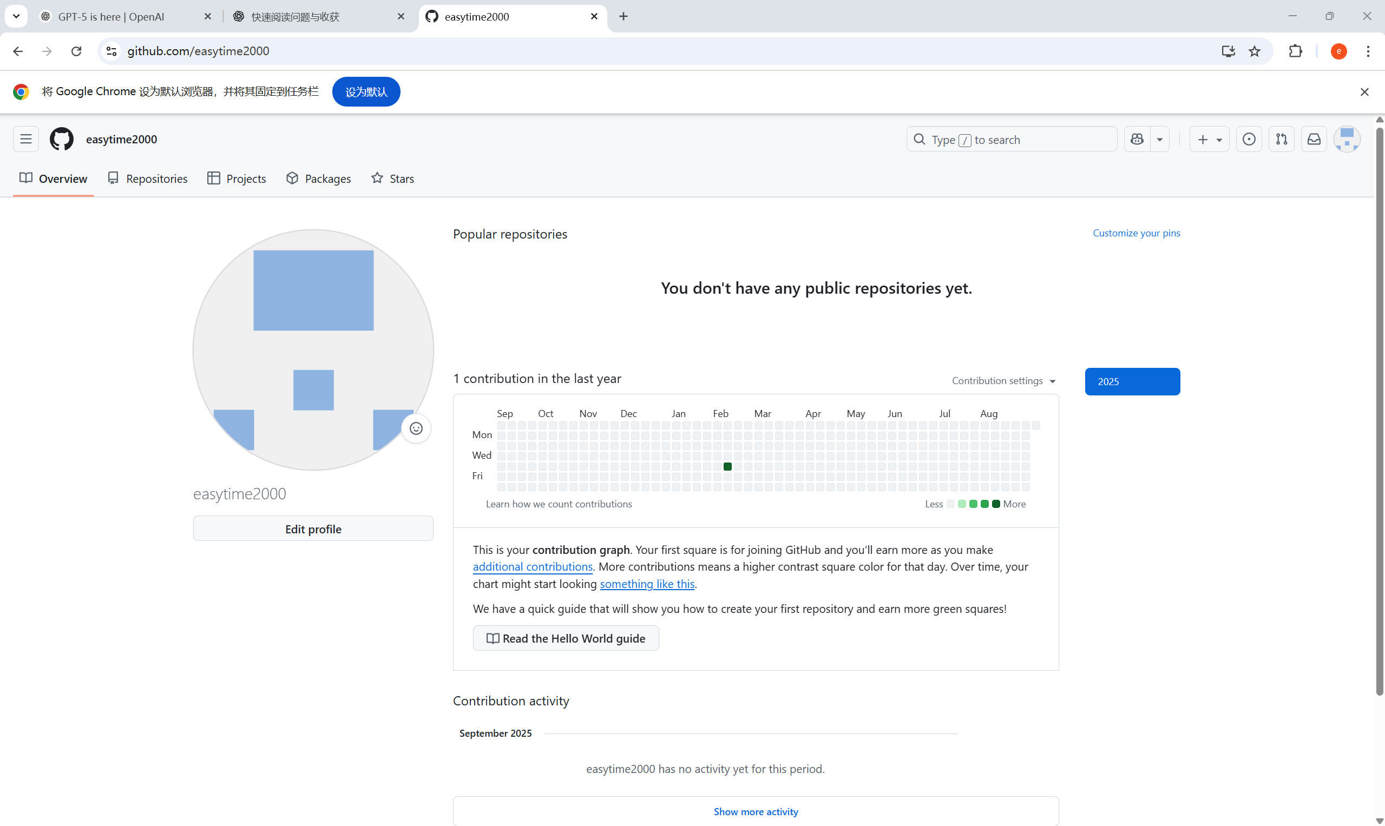The height and width of the screenshot is (826, 1385).
Task: Open Chrome extensions puzzle icon
Action: pos(1295,51)
